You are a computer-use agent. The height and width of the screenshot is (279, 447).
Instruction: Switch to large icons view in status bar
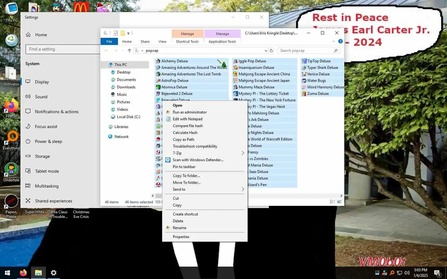tap(339, 202)
